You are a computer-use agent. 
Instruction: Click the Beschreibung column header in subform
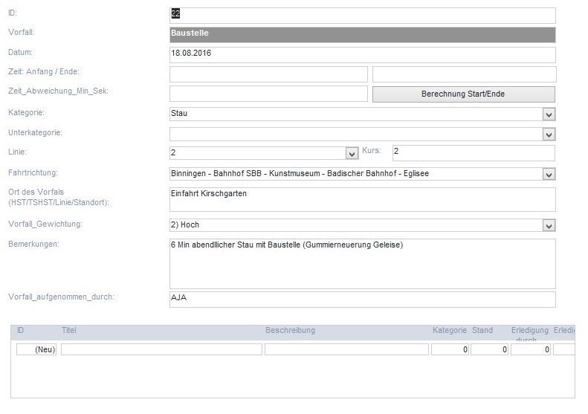(x=290, y=331)
